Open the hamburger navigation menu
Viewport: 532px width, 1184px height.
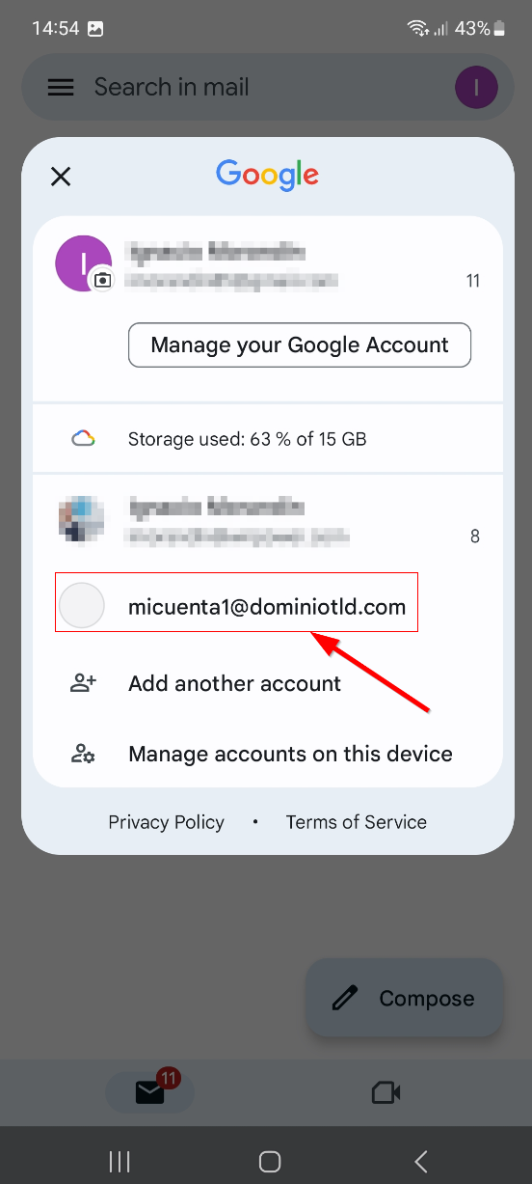click(61, 88)
